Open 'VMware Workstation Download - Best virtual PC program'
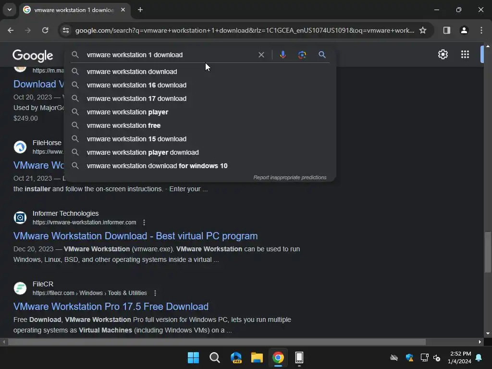 [135, 236]
